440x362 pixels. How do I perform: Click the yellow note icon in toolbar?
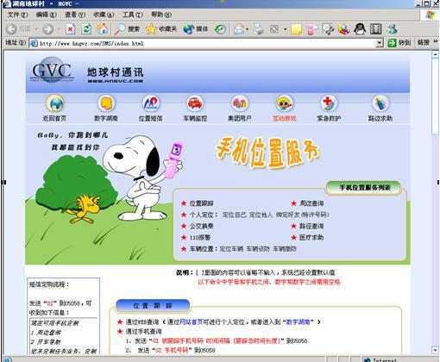click(x=296, y=29)
